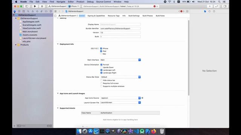Show the History inspector

tap(209, 11)
